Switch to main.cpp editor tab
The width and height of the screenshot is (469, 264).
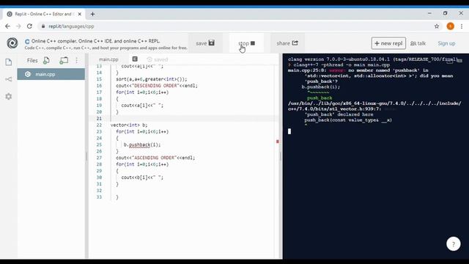click(108, 59)
